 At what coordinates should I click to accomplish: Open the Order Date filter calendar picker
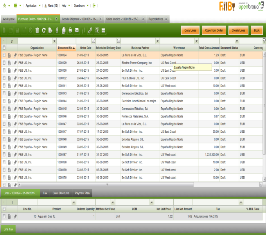(x=93, y=41)
